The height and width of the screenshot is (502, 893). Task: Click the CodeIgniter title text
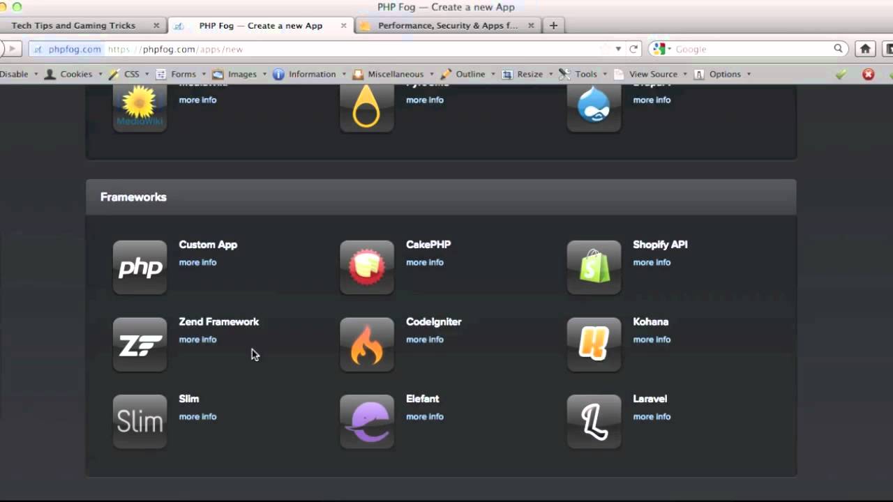coord(433,321)
